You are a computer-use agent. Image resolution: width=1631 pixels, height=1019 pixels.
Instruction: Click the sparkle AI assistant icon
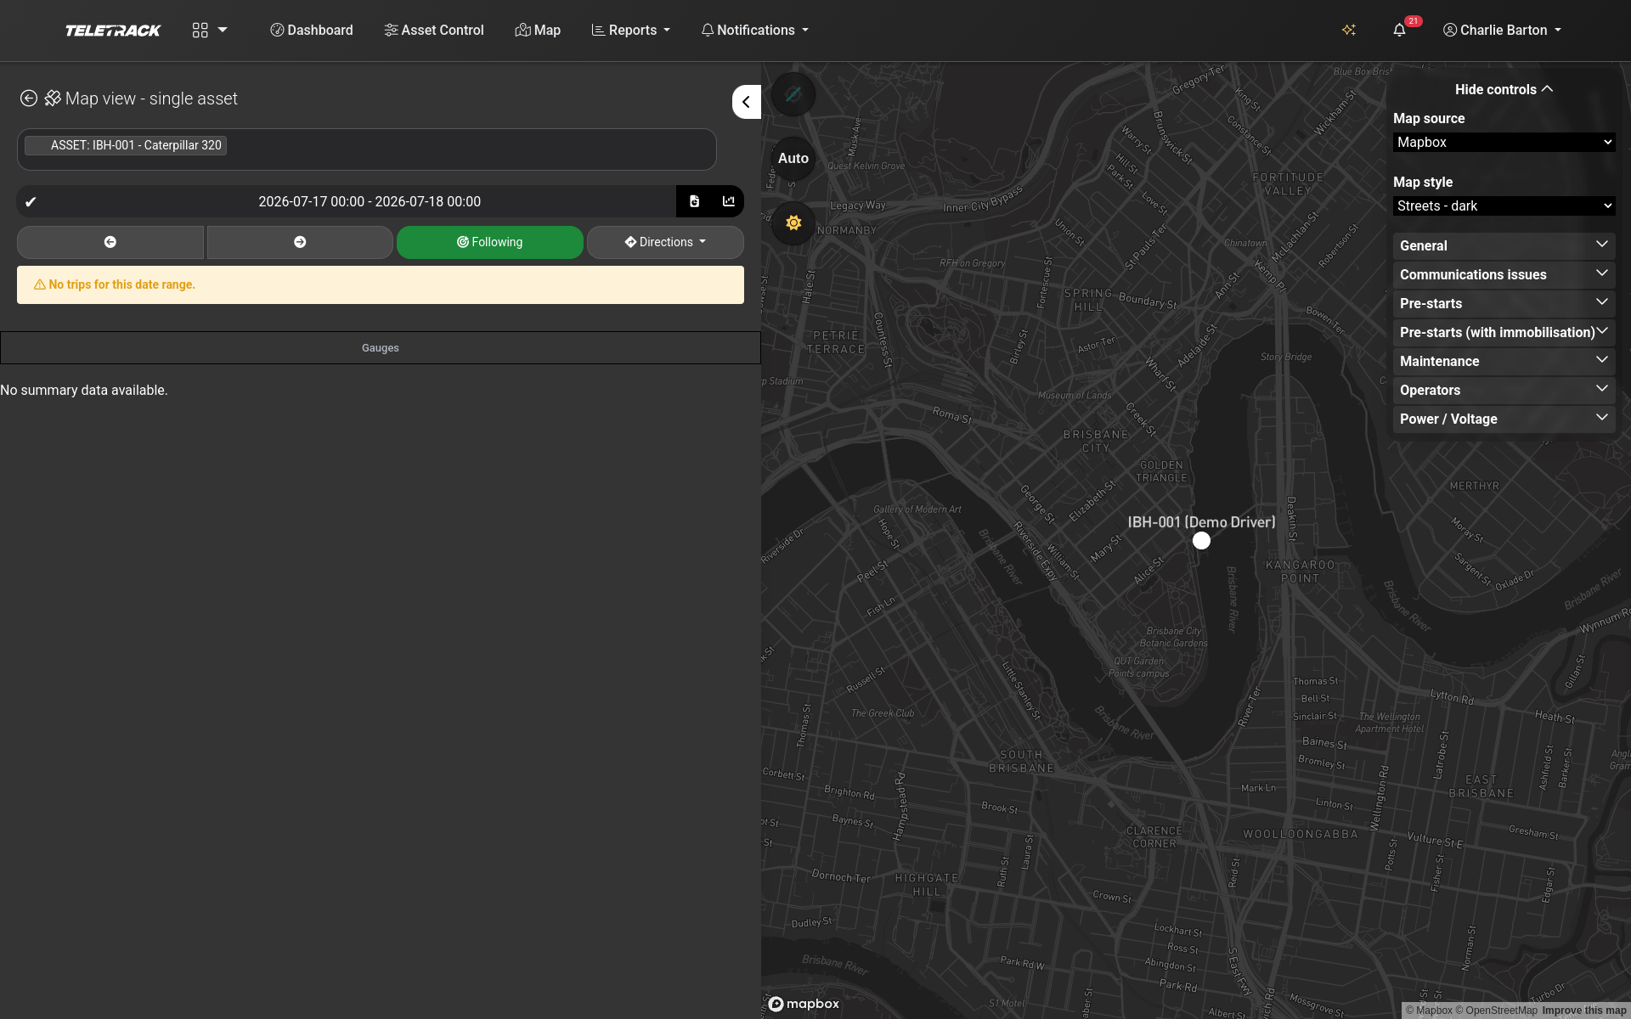pos(1349,31)
